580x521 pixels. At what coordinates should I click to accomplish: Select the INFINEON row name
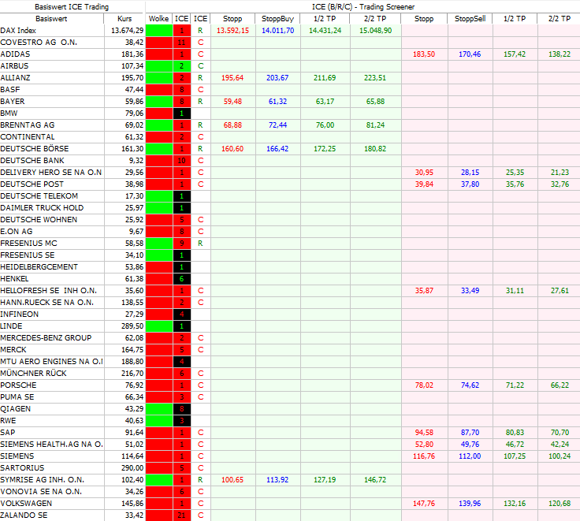pos(19,314)
